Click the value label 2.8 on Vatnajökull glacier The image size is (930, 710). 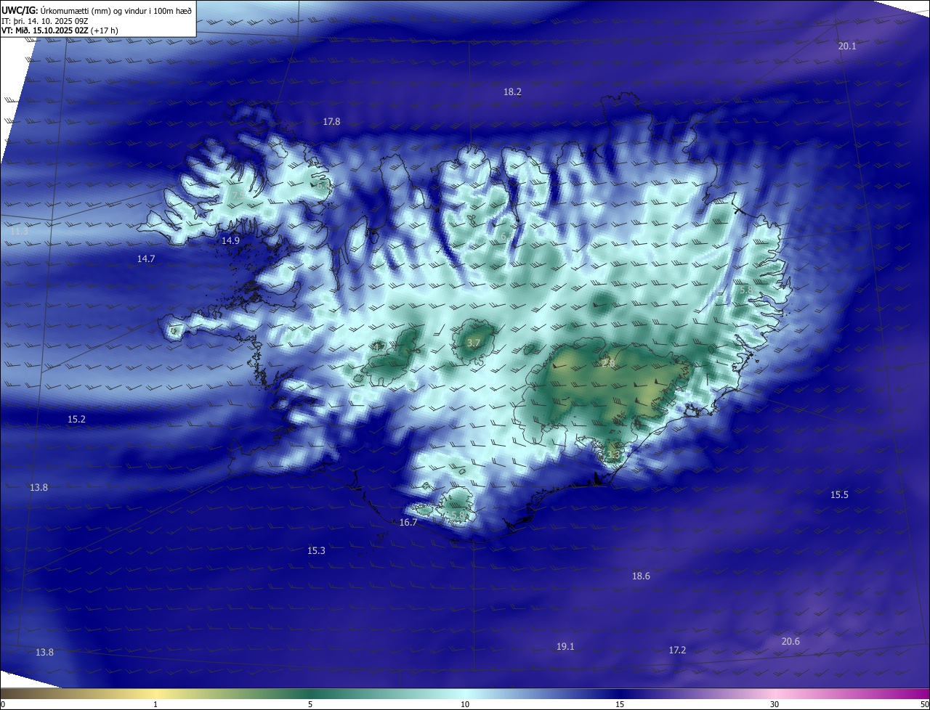click(x=609, y=363)
